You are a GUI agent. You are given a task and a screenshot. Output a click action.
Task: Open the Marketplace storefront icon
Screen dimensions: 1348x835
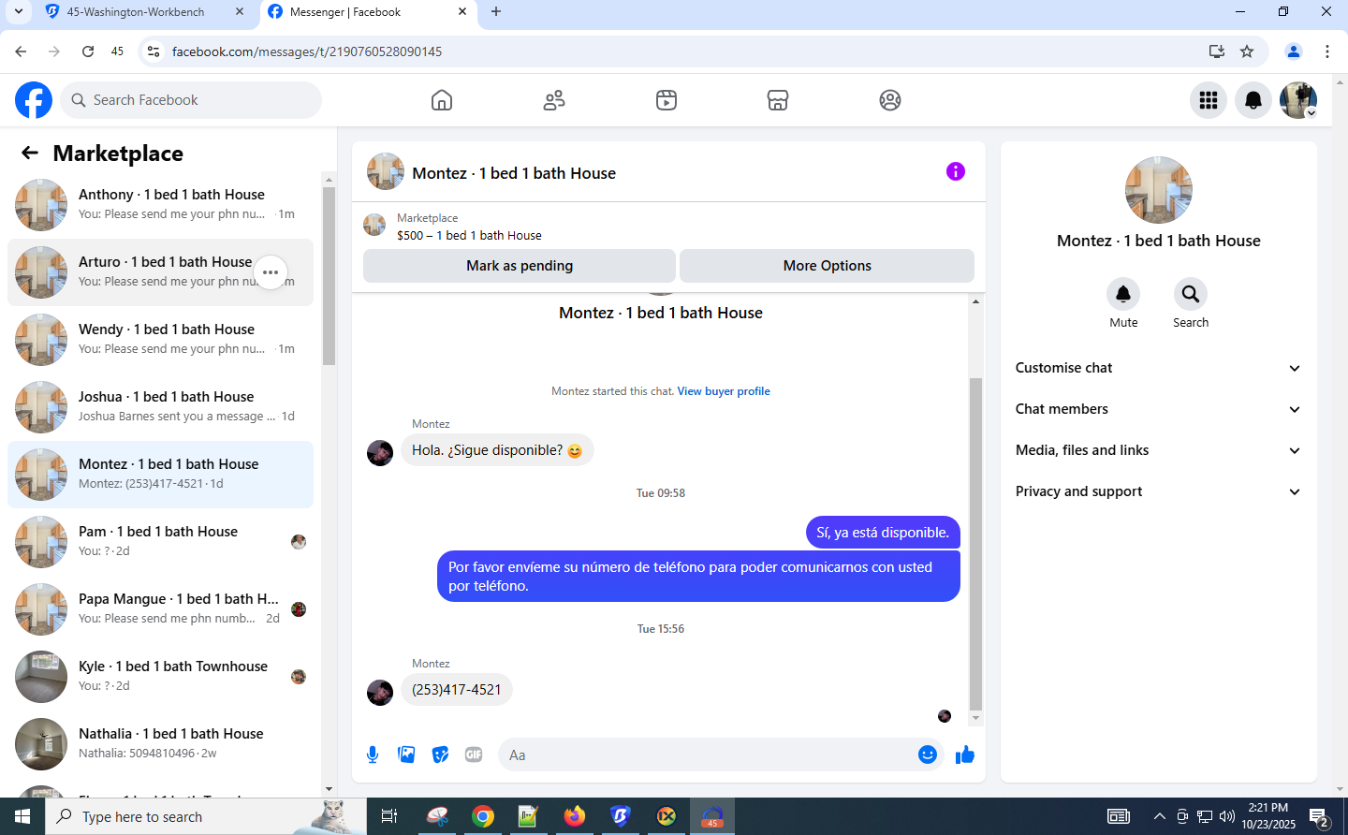(778, 100)
